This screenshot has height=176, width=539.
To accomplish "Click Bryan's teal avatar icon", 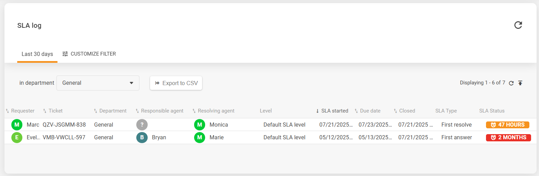I will pyautogui.click(x=142, y=138).
